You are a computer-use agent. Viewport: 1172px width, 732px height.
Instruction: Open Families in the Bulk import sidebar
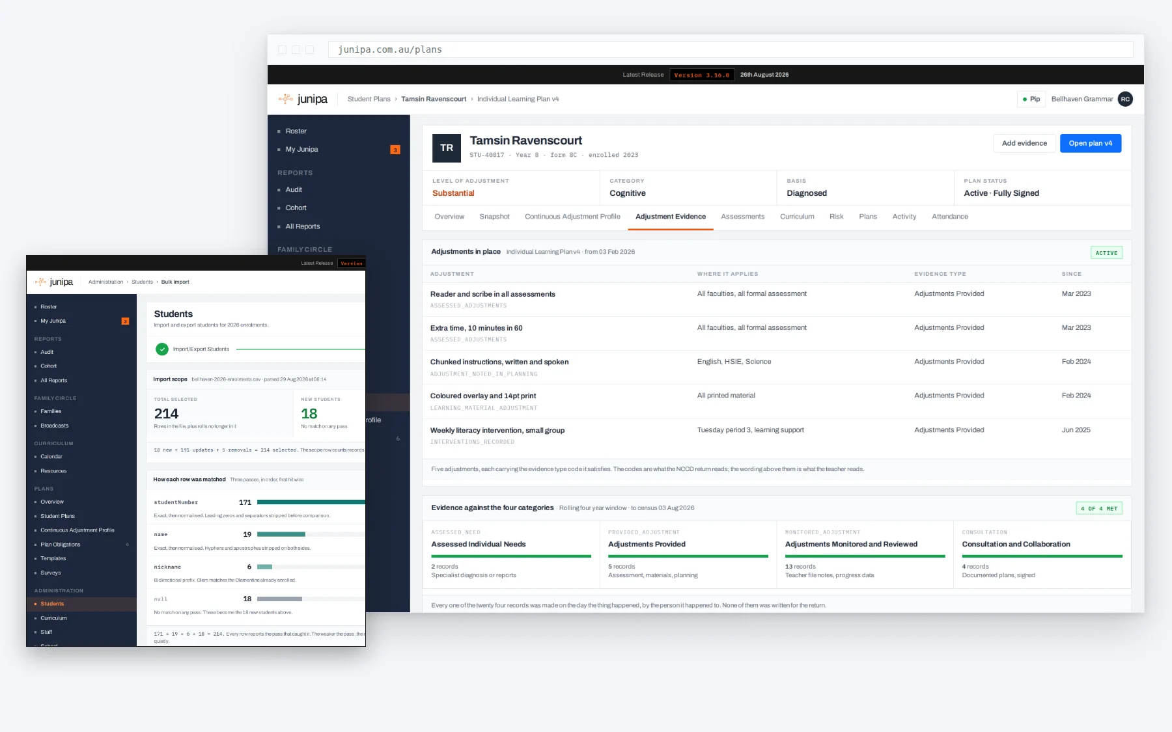point(51,411)
